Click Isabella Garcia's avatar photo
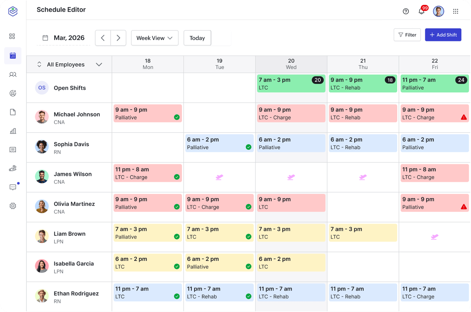 (x=42, y=266)
